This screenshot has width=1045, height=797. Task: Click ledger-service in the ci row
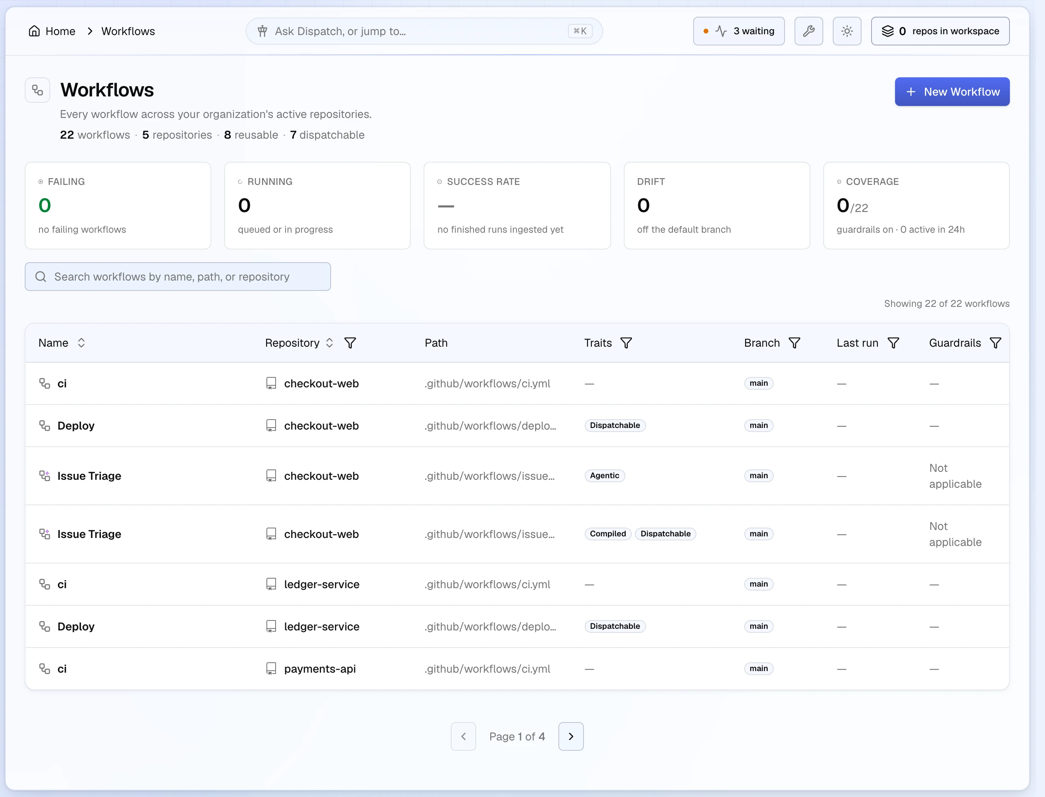[321, 585]
